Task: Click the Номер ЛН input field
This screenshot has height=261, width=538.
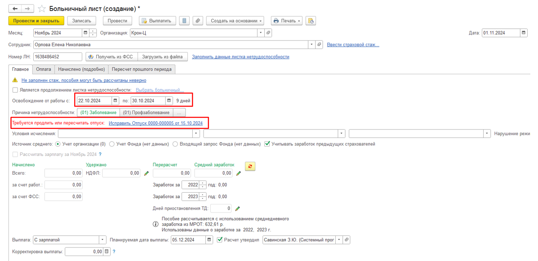Action: (x=58, y=57)
